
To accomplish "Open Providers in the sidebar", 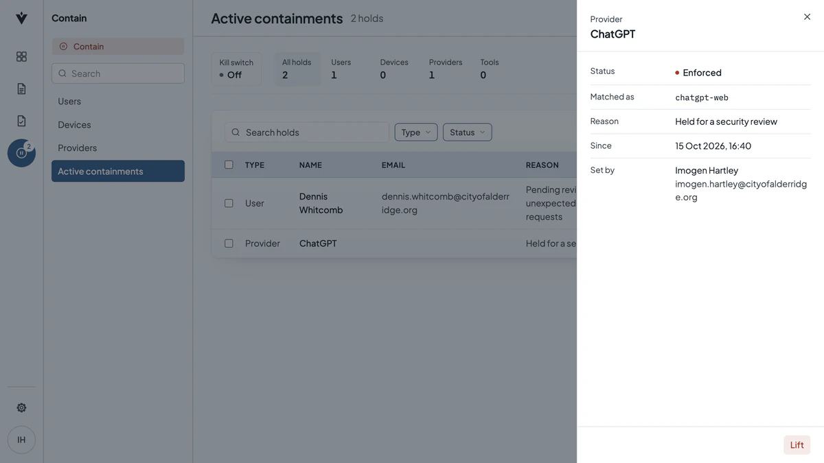I will [x=118, y=148].
